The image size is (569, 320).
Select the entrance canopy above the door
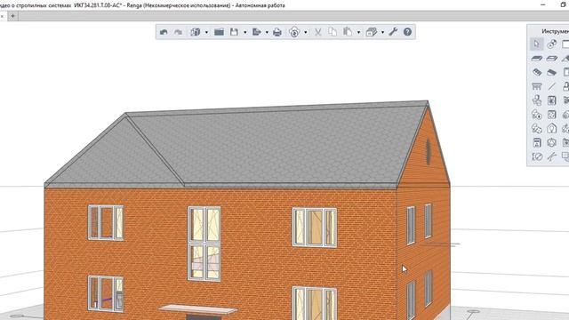(198, 309)
